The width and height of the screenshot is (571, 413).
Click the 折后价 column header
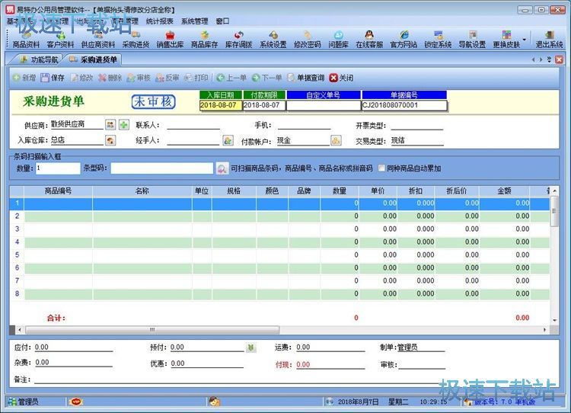(x=456, y=191)
